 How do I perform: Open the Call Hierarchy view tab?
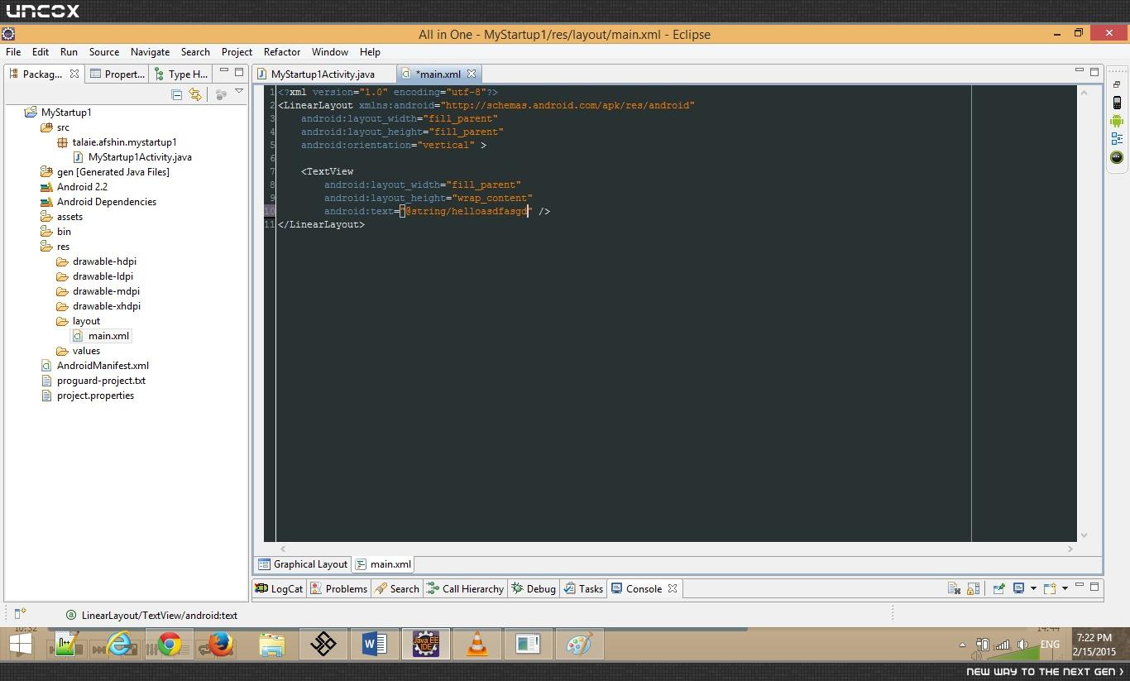pos(465,588)
